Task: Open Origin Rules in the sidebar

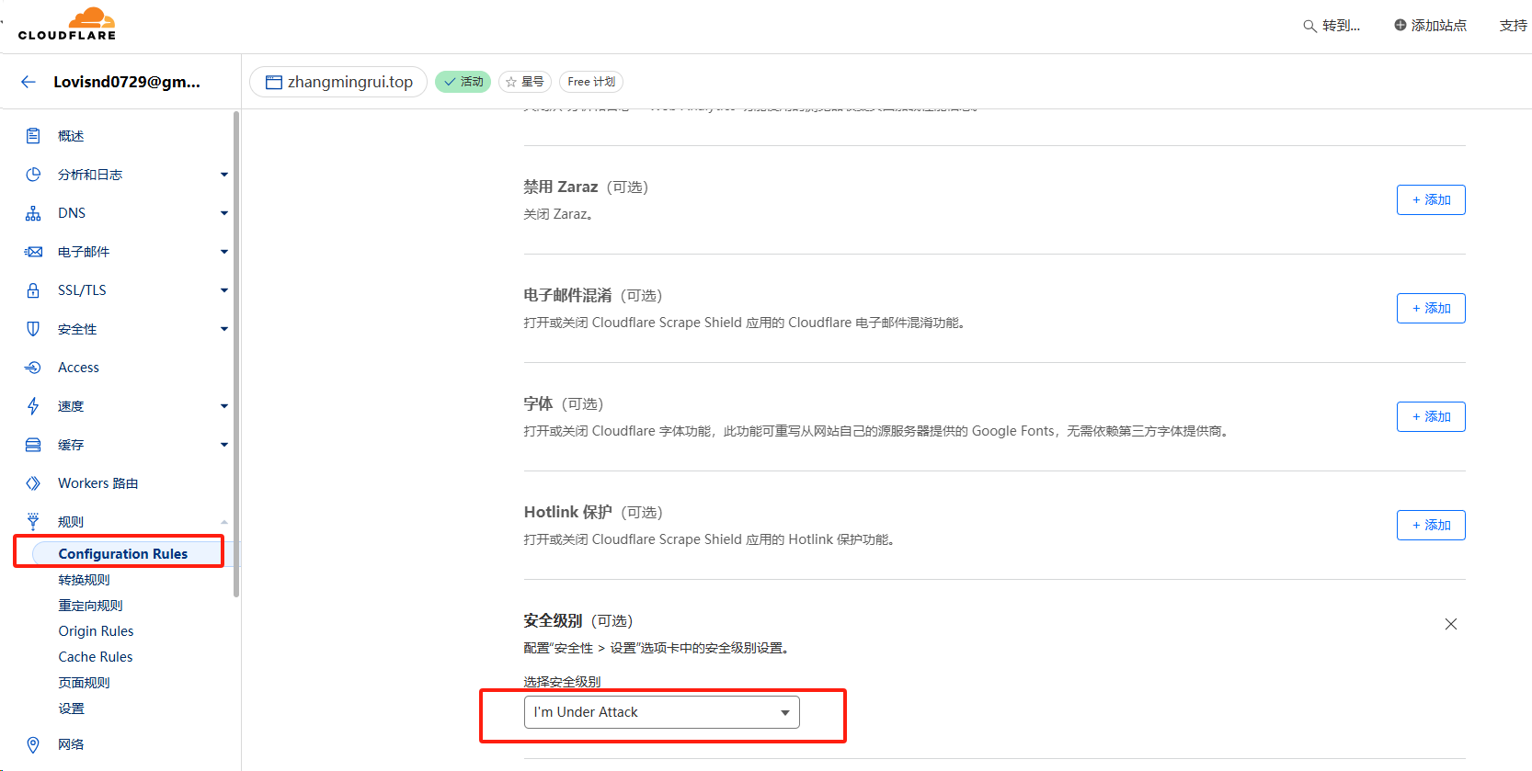Action: click(96, 631)
